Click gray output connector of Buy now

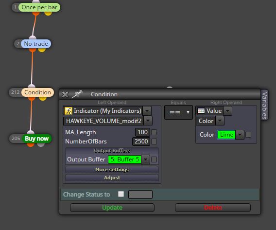tap(41, 145)
